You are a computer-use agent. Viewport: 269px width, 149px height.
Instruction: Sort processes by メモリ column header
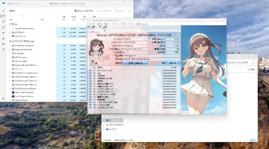71,18
